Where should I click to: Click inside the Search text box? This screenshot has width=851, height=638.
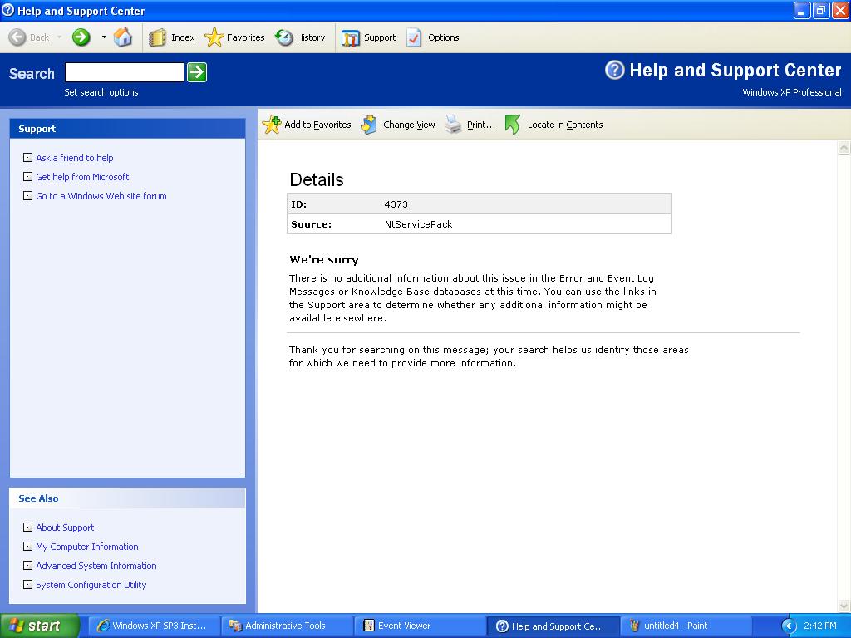click(124, 72)
